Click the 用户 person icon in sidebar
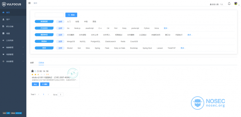Screen dimensions: 241x117 click(3, 19)
